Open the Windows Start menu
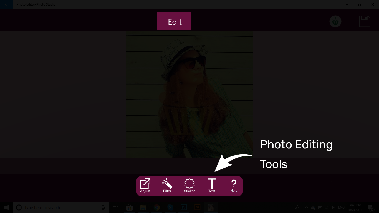379x213 pixels. click(7, 207)
